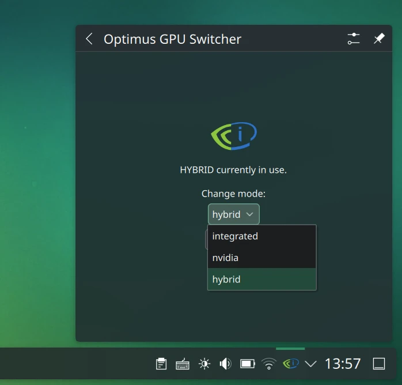Toggle the pin to keep the popup open

pyautogui.click(x=378, y=39)
